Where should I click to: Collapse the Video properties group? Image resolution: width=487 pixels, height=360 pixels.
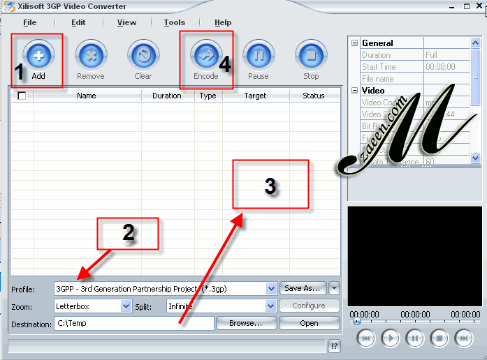pos(355,91)
